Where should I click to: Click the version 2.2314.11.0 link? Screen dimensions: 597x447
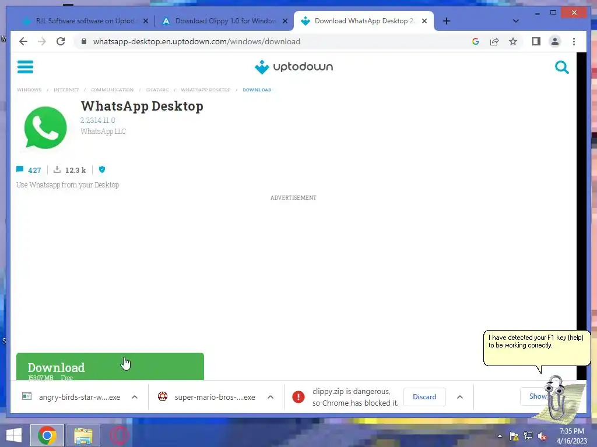coord(97,120)
